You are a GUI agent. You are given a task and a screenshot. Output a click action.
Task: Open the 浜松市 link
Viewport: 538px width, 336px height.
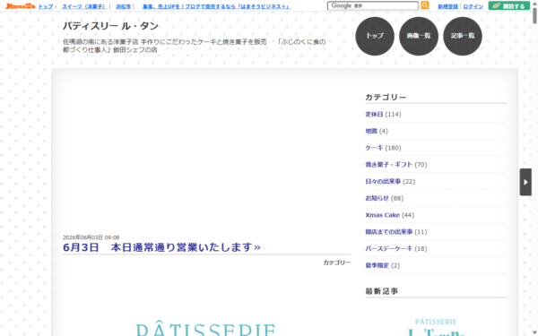point(123,6)
